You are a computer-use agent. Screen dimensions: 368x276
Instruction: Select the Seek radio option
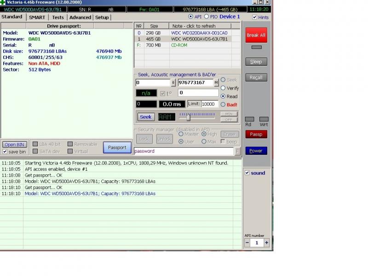tap(223, 80)
